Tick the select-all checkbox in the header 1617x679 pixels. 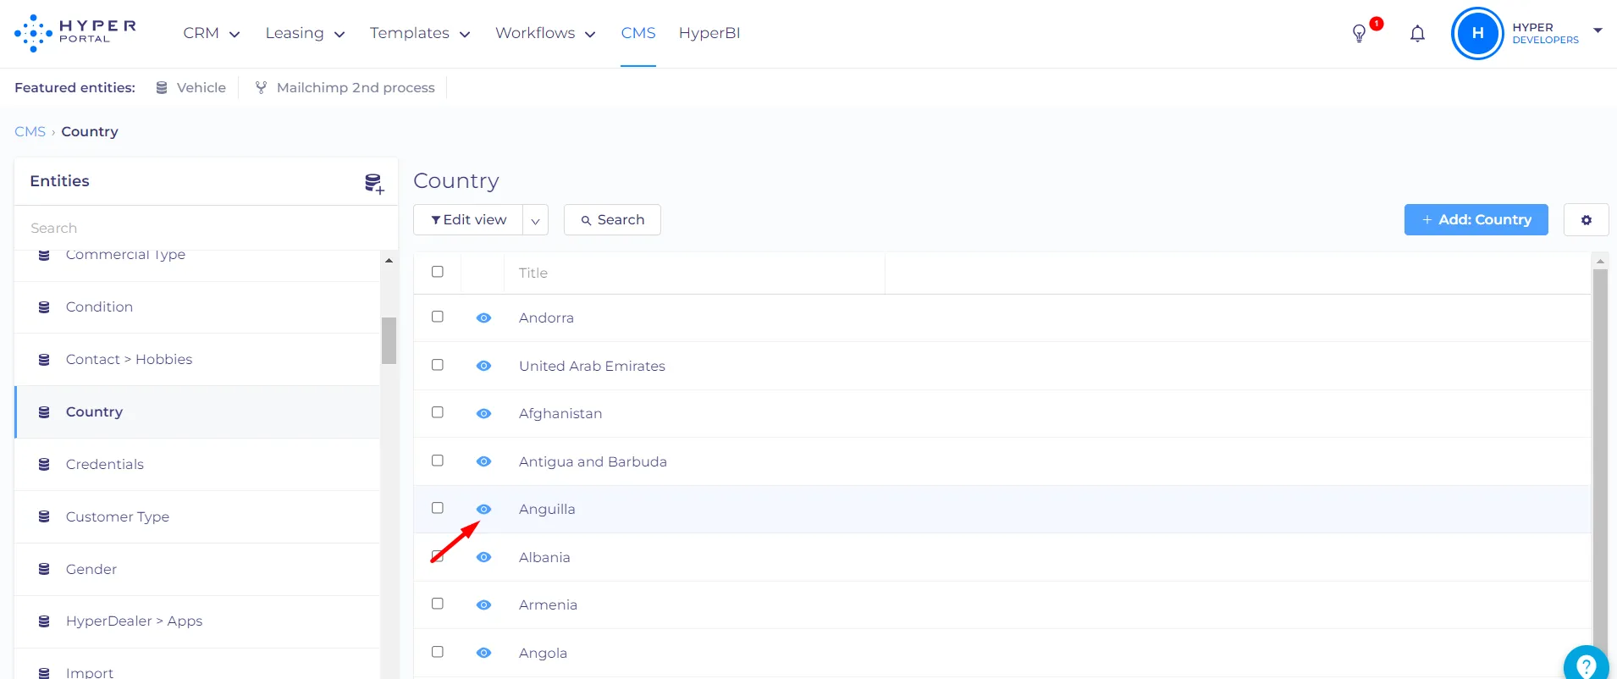pos(438,272)
